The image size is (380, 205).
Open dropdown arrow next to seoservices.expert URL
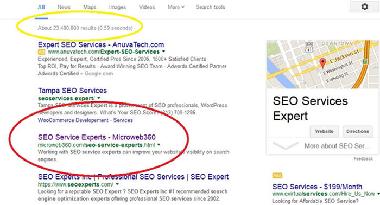pos(99,98)
